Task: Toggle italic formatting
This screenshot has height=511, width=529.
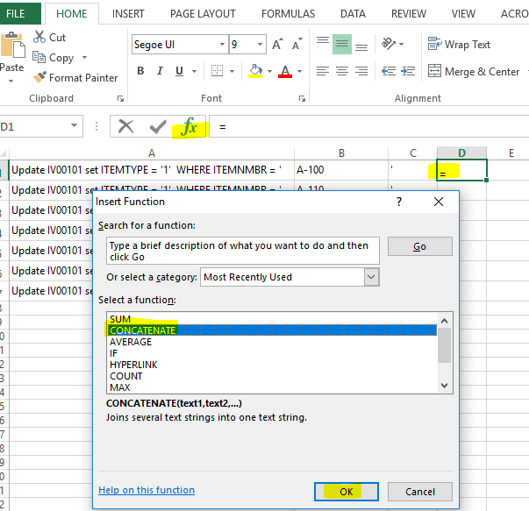Action: pos(160,72)
